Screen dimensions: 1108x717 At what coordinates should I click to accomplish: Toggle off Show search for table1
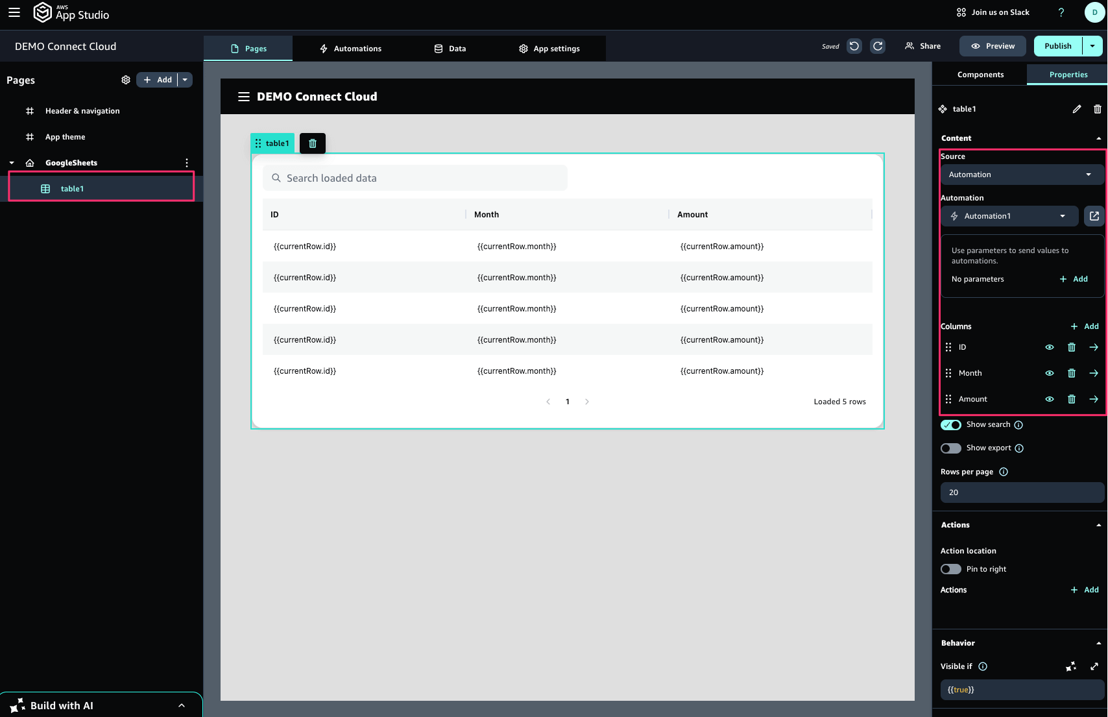click(950, 424)
